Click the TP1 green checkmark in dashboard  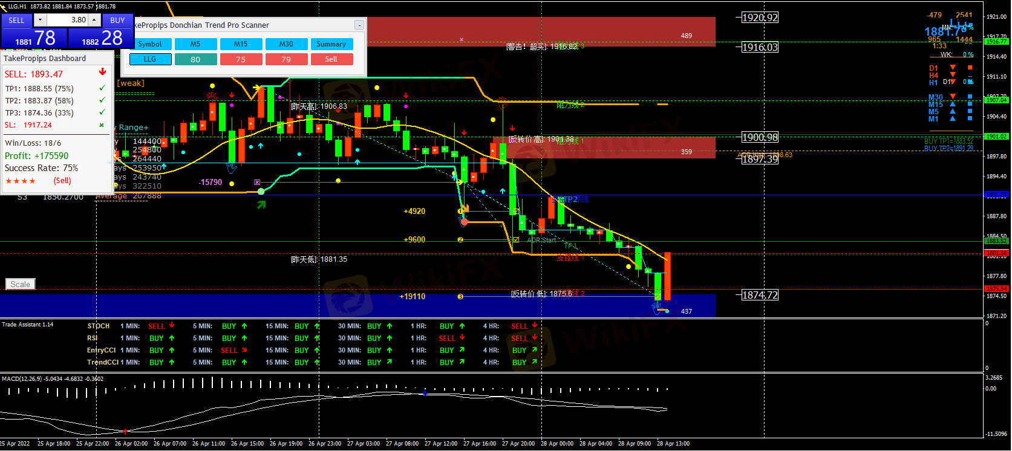(102, 88)
